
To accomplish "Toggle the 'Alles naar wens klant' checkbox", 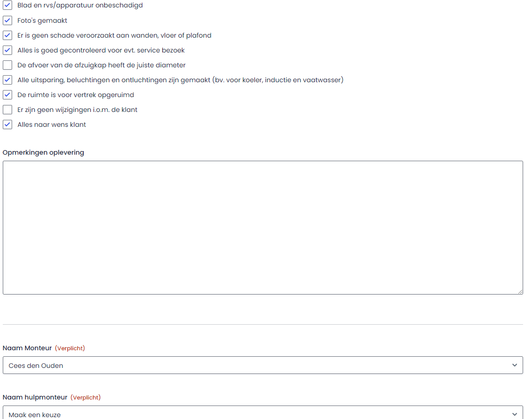I will click(7, 124).
